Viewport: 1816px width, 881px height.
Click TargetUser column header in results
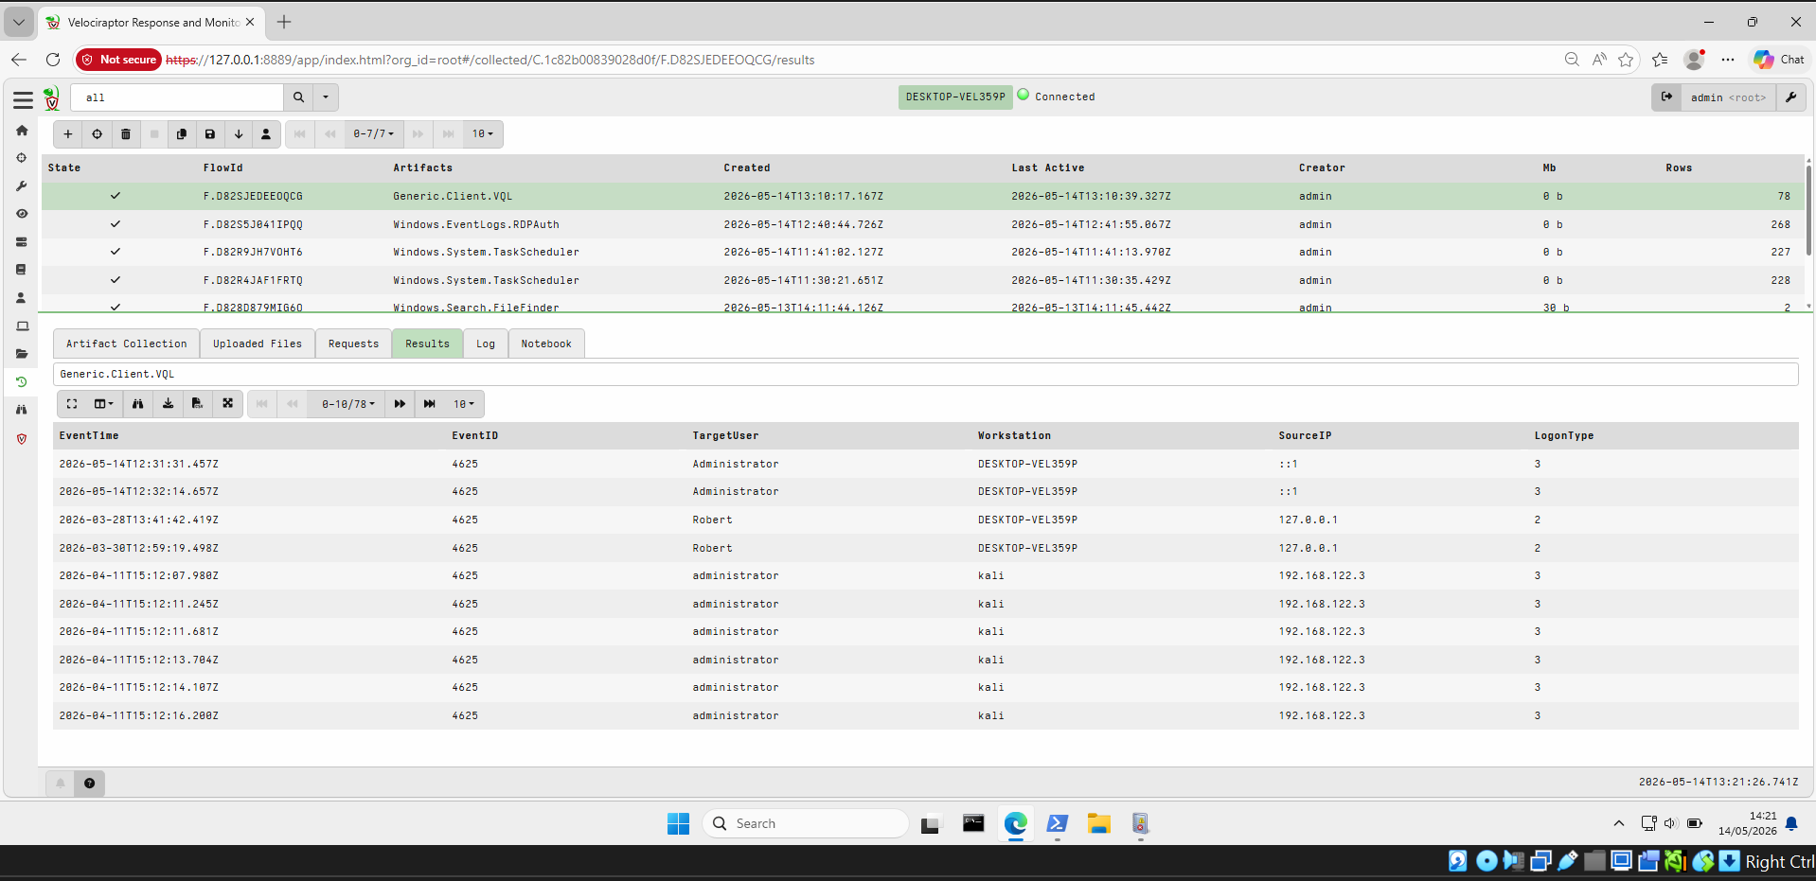coord(725,435)
